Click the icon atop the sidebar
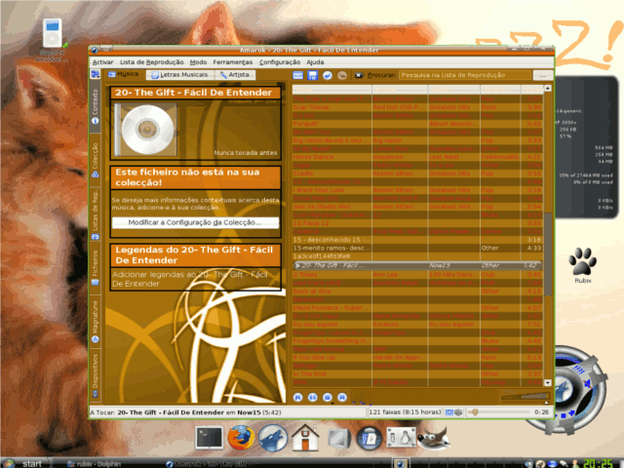This screenshot has height=468, width=624. (x=96, y=74)
